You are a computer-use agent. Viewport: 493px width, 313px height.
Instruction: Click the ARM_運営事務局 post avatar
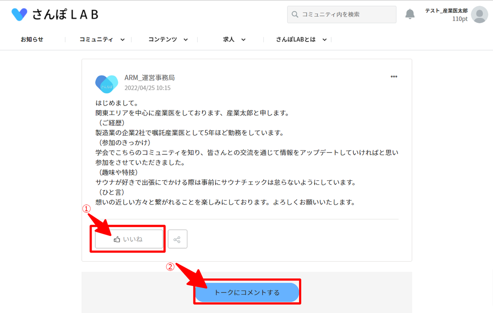(107, 84)
